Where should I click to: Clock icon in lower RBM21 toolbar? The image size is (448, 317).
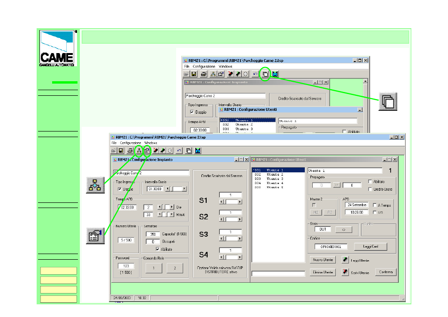pyautogui.click(x=170, y=151)
